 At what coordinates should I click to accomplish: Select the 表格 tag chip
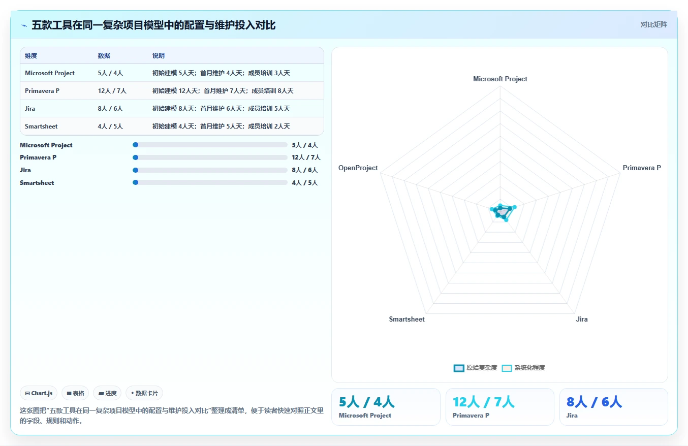click(75, 393)
